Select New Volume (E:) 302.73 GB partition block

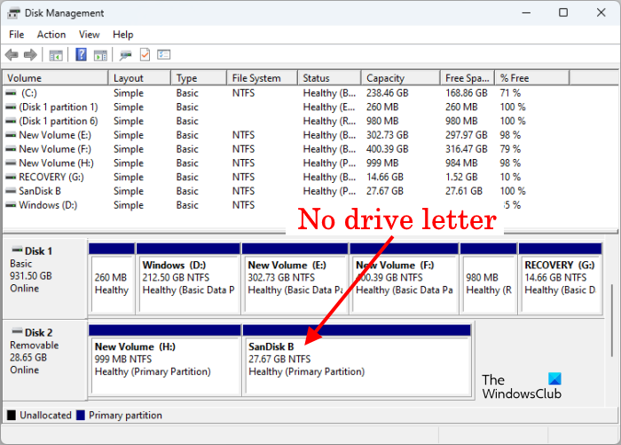pos(295,279)
